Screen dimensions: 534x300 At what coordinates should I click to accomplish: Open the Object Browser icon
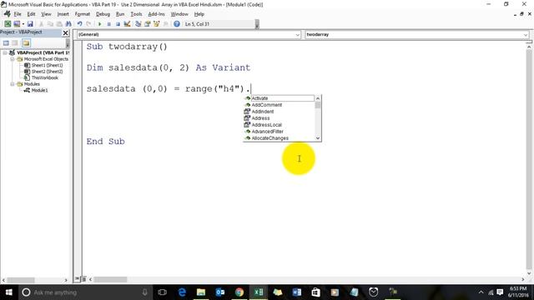pyautogui.click(x=157, y=24)
